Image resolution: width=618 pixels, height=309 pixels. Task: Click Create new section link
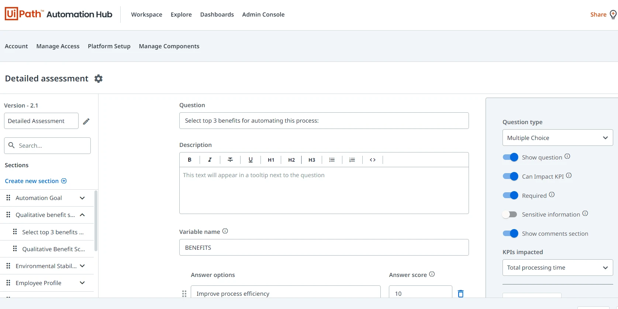[36, 181]
